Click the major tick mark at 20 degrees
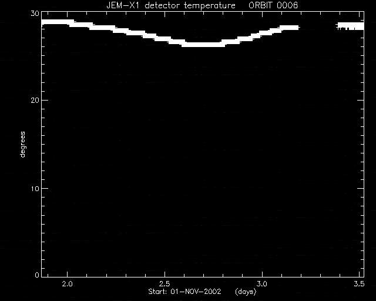The image size is (376, 301). pos(45,100)
